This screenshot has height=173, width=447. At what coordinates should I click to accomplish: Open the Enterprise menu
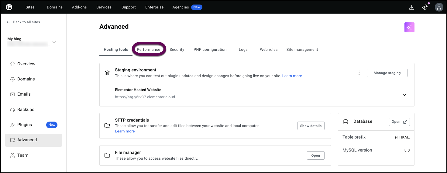tap(154, 7)
